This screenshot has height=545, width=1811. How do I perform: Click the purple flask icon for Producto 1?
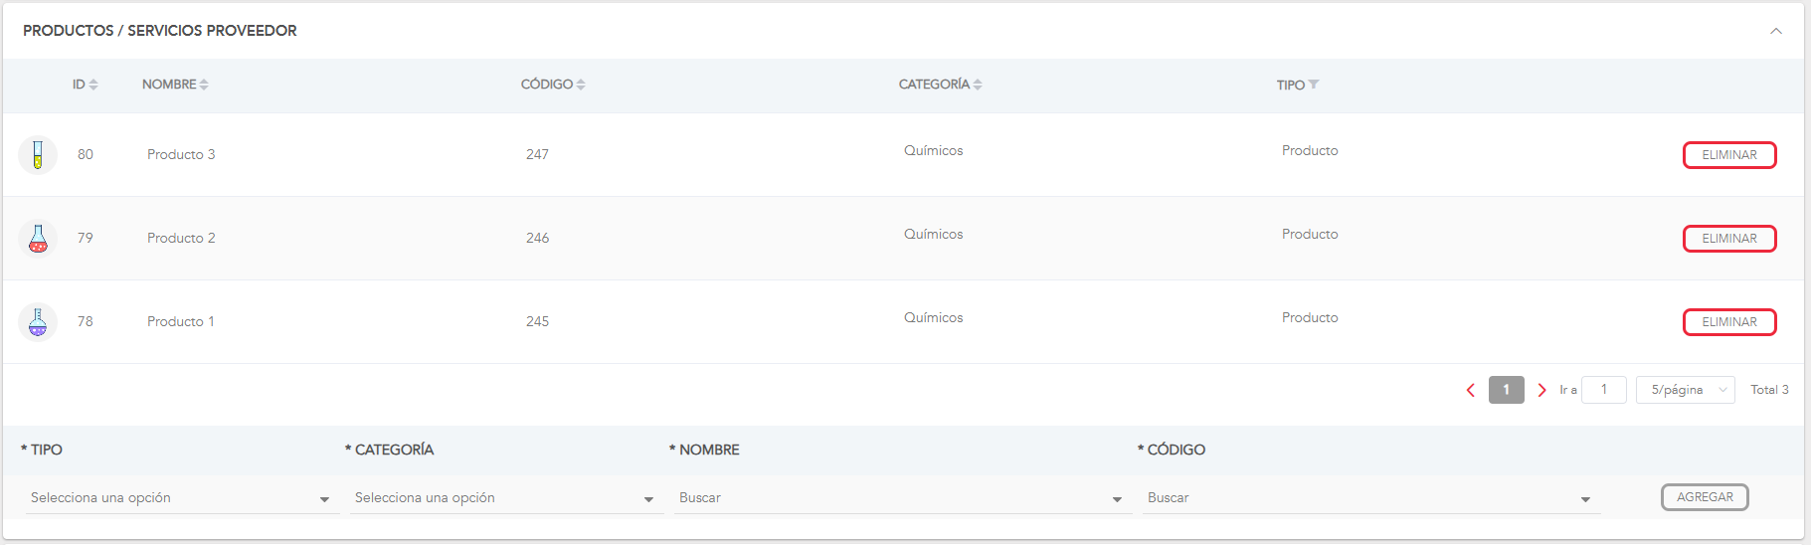(38, 322)
